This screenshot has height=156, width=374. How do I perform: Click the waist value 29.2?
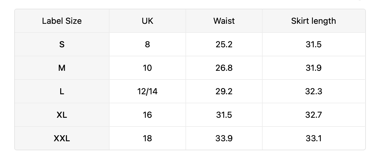pyautogui.click(x=224, y=91)
